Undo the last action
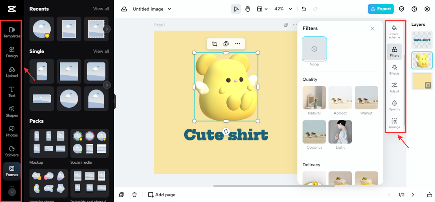This screenshot has height=202, width=435. pos(304,9)
